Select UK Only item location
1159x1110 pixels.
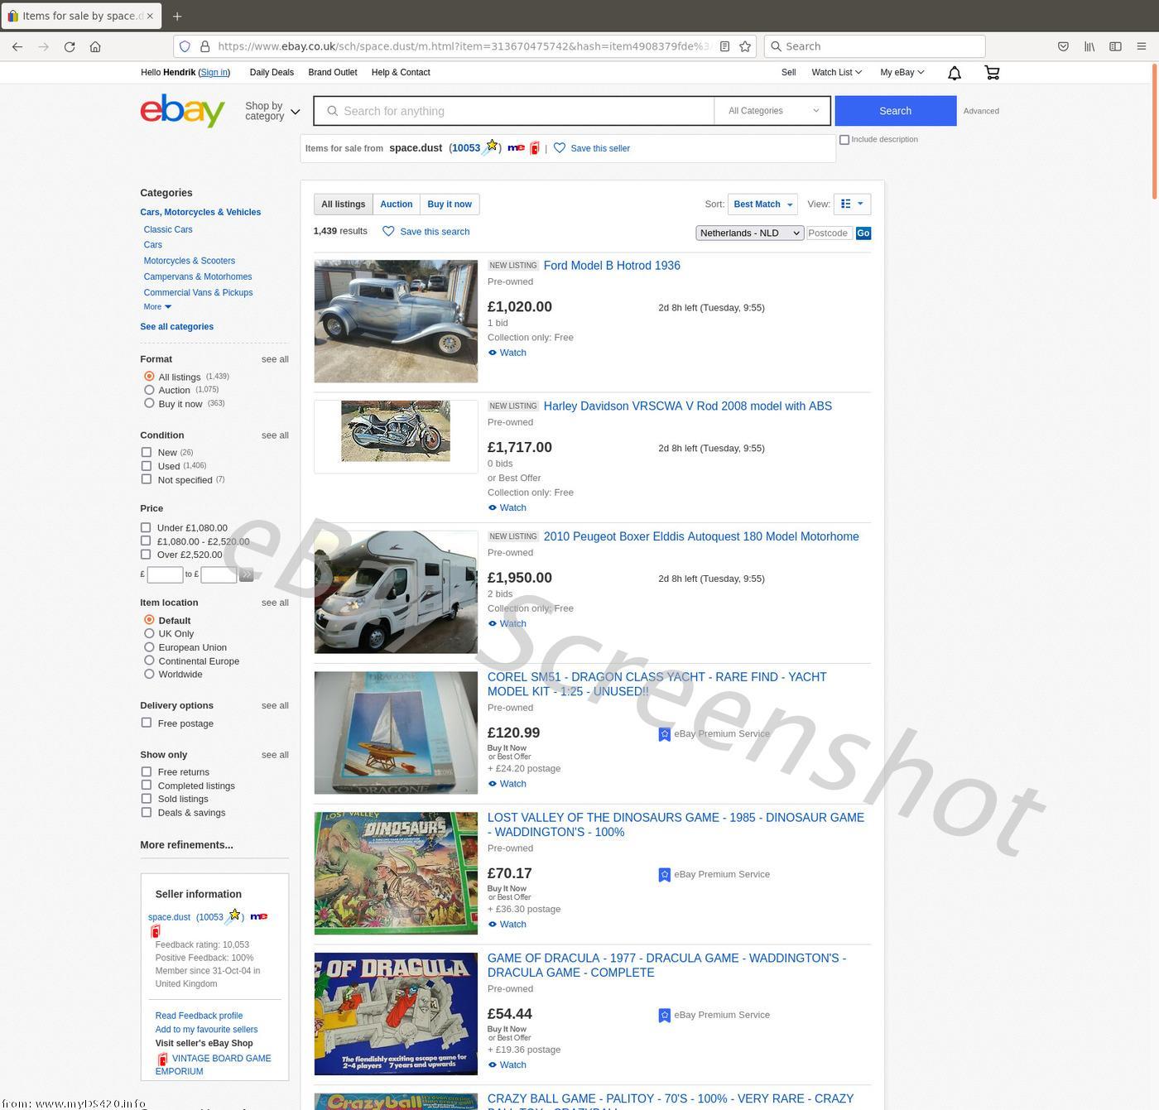[x=149, y=633]
